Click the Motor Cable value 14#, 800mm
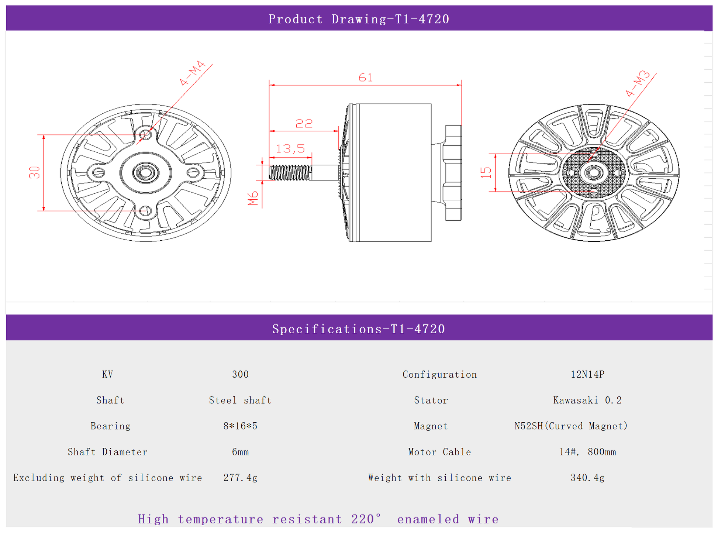Image resolution: width=718 pixels, height=533 pixels. point(587,452)
